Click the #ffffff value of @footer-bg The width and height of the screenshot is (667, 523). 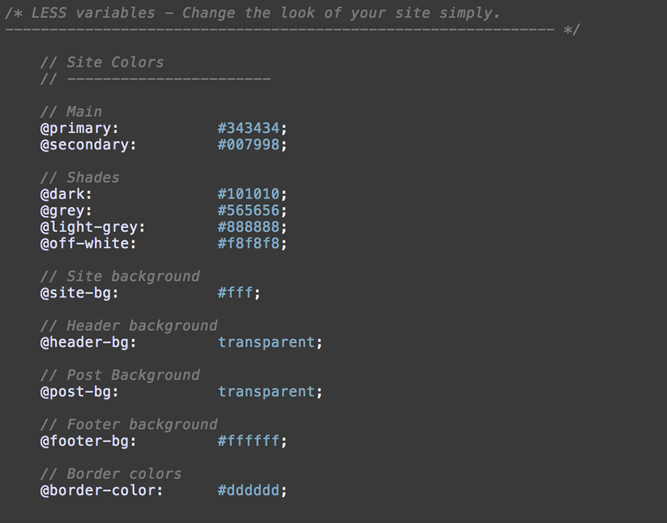tap(248, 441)
